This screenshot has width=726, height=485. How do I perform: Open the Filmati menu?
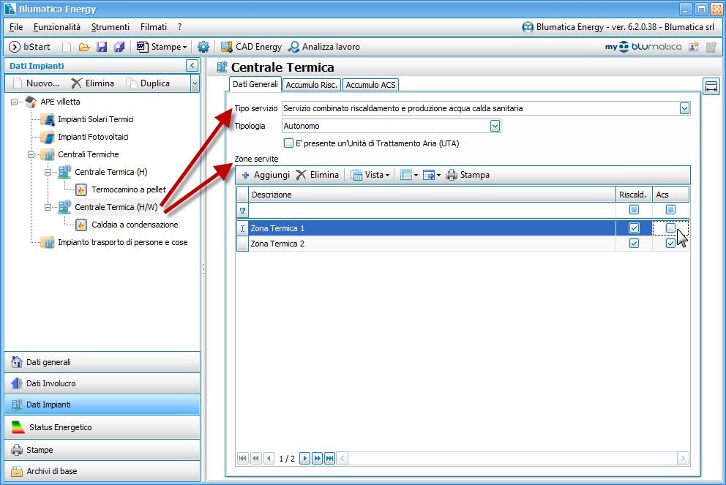coord(154,27)
